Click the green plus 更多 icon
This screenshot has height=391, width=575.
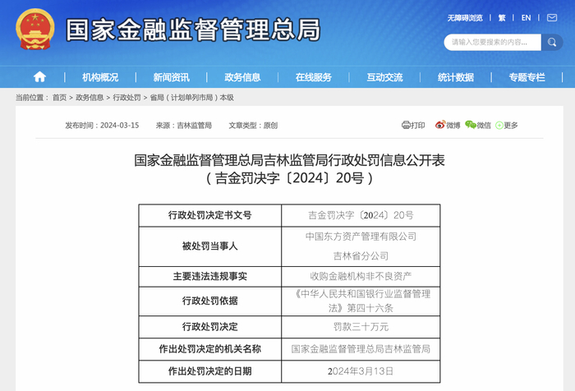[499, 126]
